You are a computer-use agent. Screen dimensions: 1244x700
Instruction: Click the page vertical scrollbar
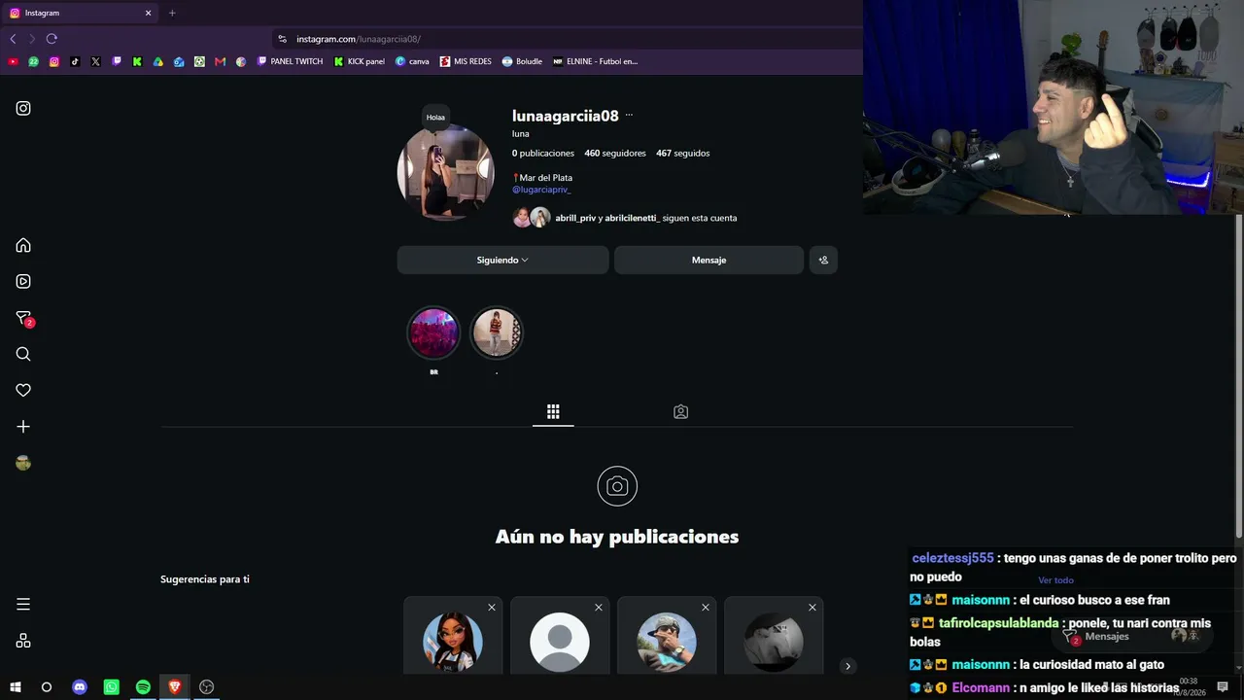point(1238,374)
